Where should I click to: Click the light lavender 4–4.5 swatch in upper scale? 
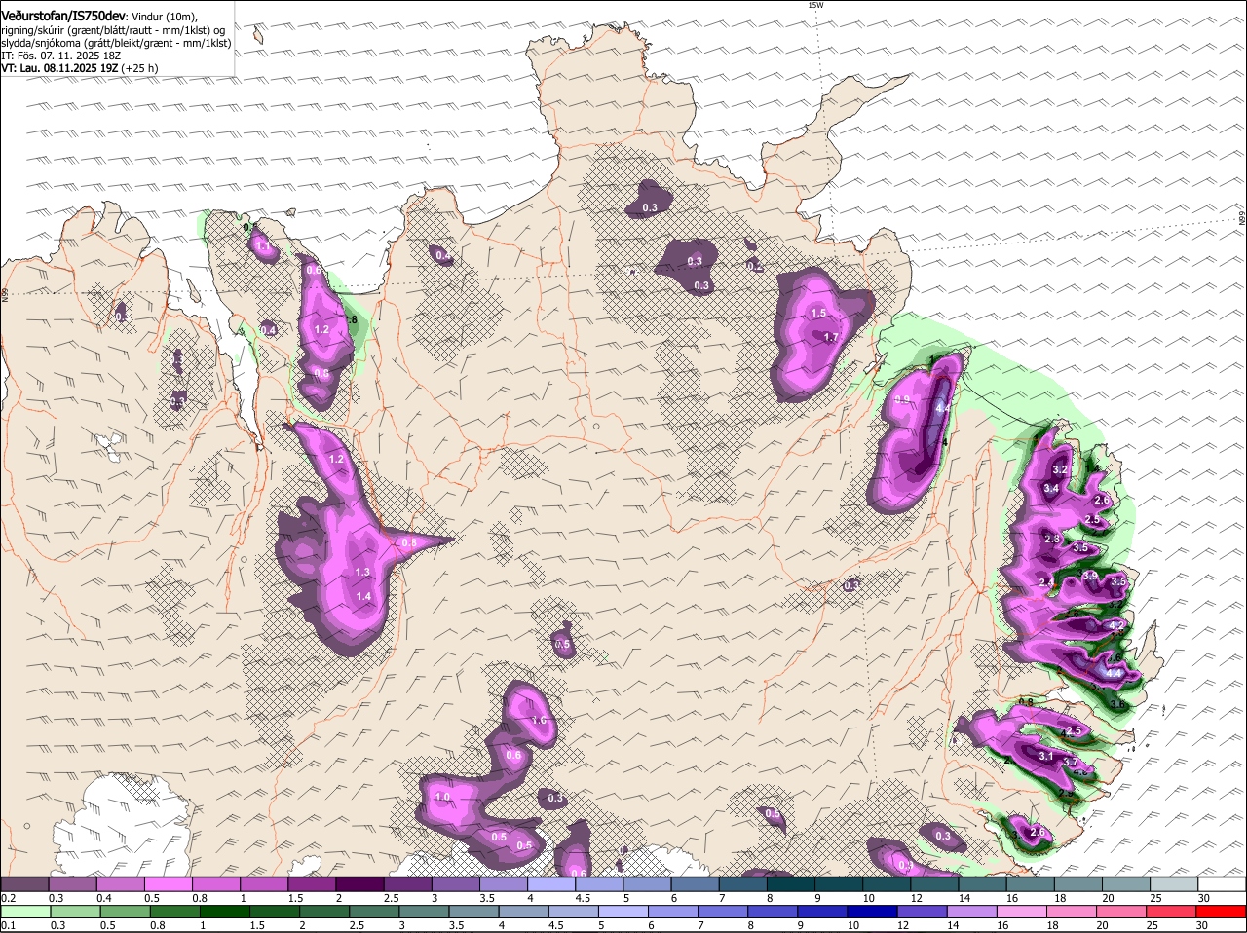(x=551, y=883)
